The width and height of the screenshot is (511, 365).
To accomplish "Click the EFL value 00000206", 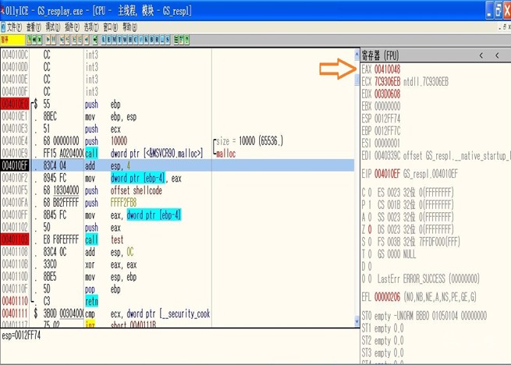I will 387,297.
